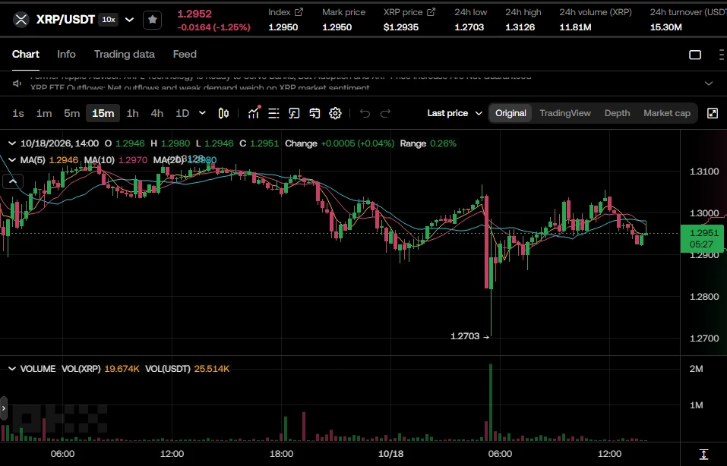Viewport: 727px width, 466px height.
Task: Select the 5m timeframe
Action: point(72,113)
